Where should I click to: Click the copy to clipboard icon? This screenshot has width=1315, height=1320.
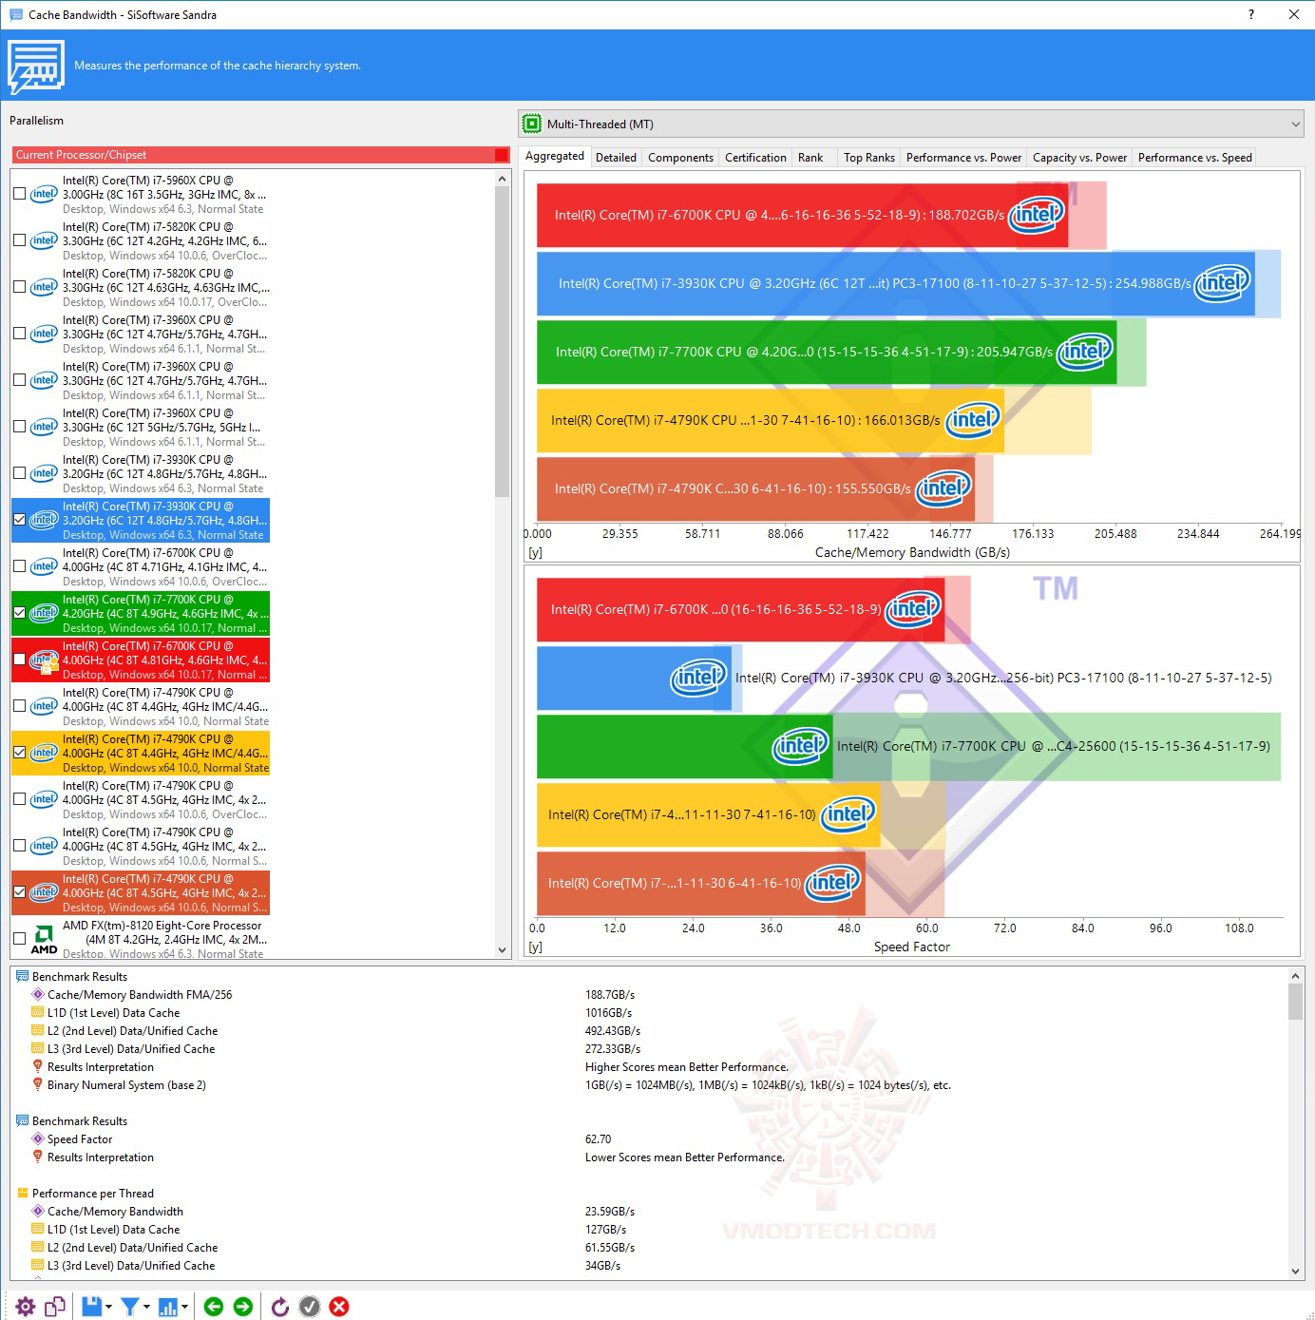point(55,1307)
